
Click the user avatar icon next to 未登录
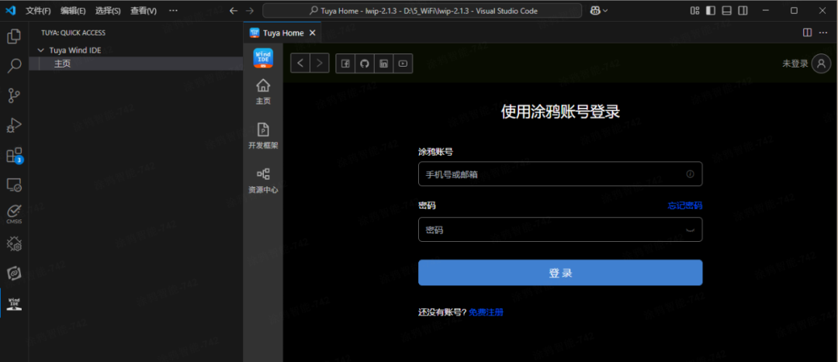pyautogui.click(x=821, y=64)
